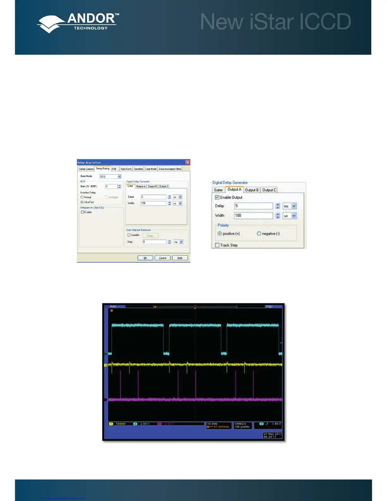The height and width of the screenshot is (501, 387).
Task: Enable Integrate on Chip checkbox
Action: click(x=83, y=212)
